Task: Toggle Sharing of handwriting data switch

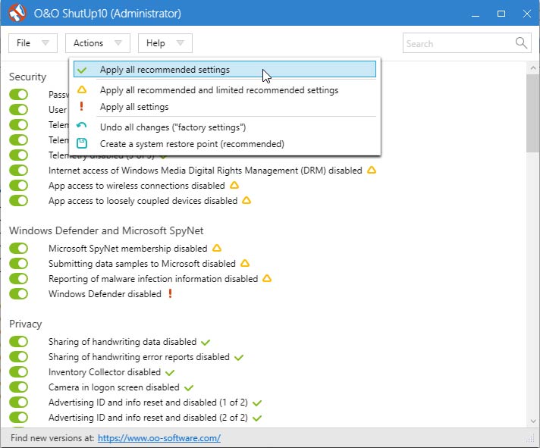Action: pyautogui.click(x=19, y=342)
